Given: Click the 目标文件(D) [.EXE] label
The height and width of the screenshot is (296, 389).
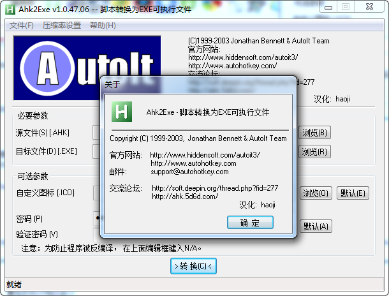Looking at the screenshot, I should click(47, 151).
